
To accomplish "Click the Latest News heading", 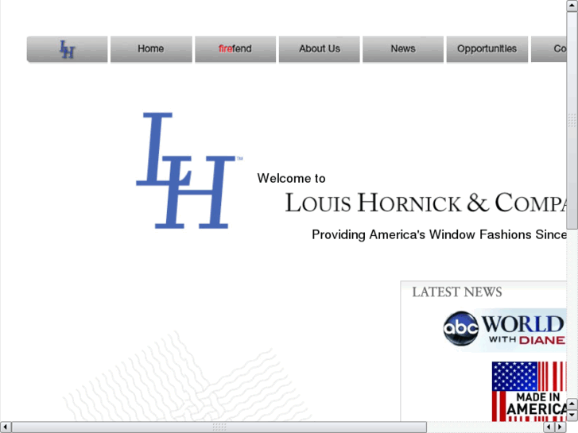I will 456,292.
